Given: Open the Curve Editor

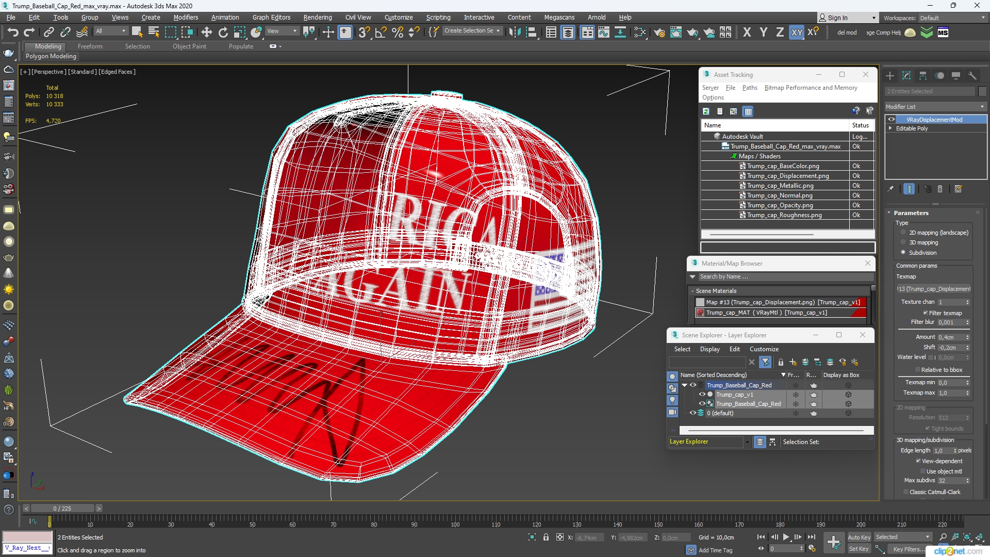Looking at the screenshot, I should 603,32.
